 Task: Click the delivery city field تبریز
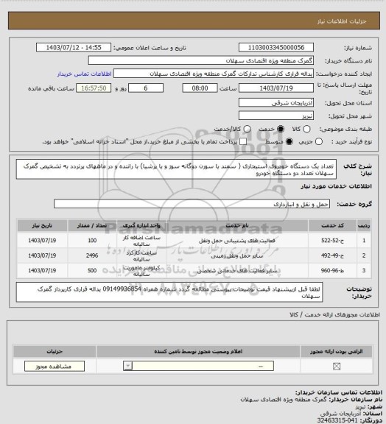pos(276,116)
